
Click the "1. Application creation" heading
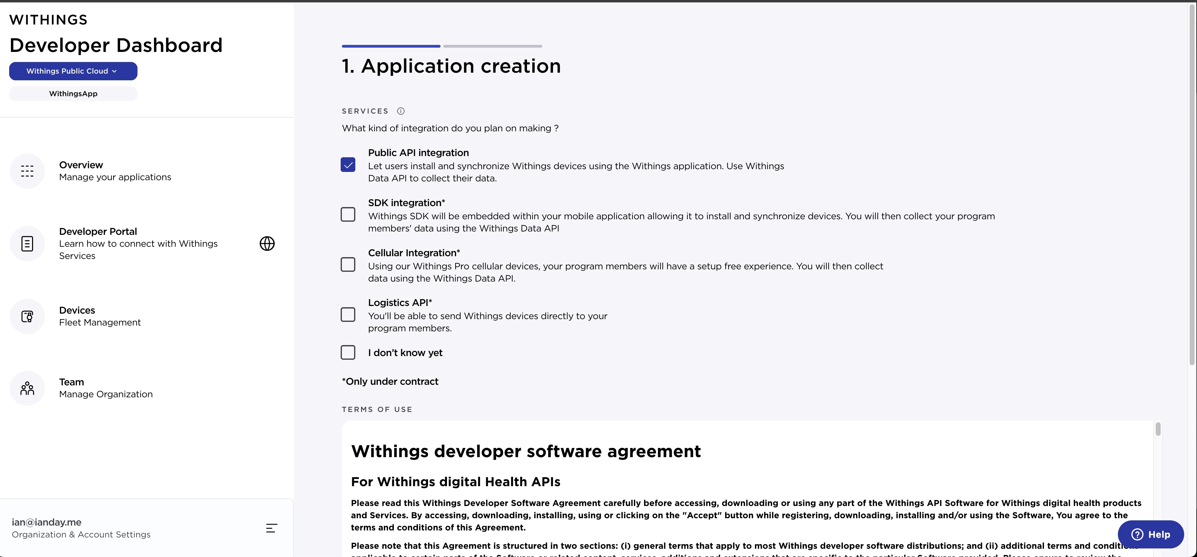pos(451,66)
